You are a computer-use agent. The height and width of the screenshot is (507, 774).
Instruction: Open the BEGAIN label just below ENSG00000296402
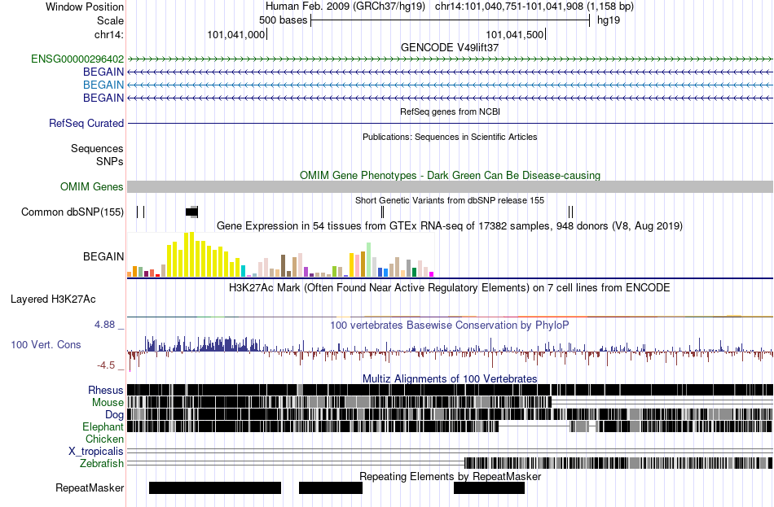103,72
